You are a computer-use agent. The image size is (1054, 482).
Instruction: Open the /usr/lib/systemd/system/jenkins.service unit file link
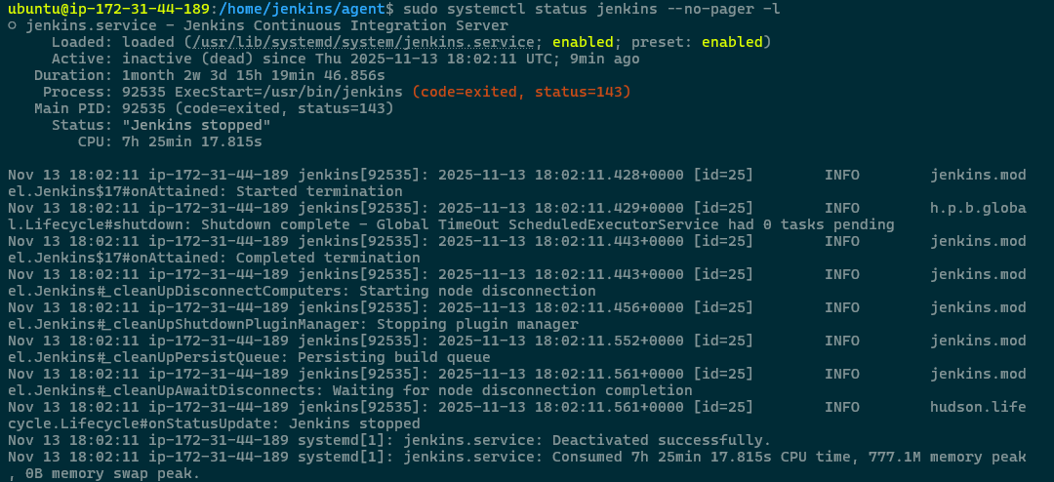(341, 42)
